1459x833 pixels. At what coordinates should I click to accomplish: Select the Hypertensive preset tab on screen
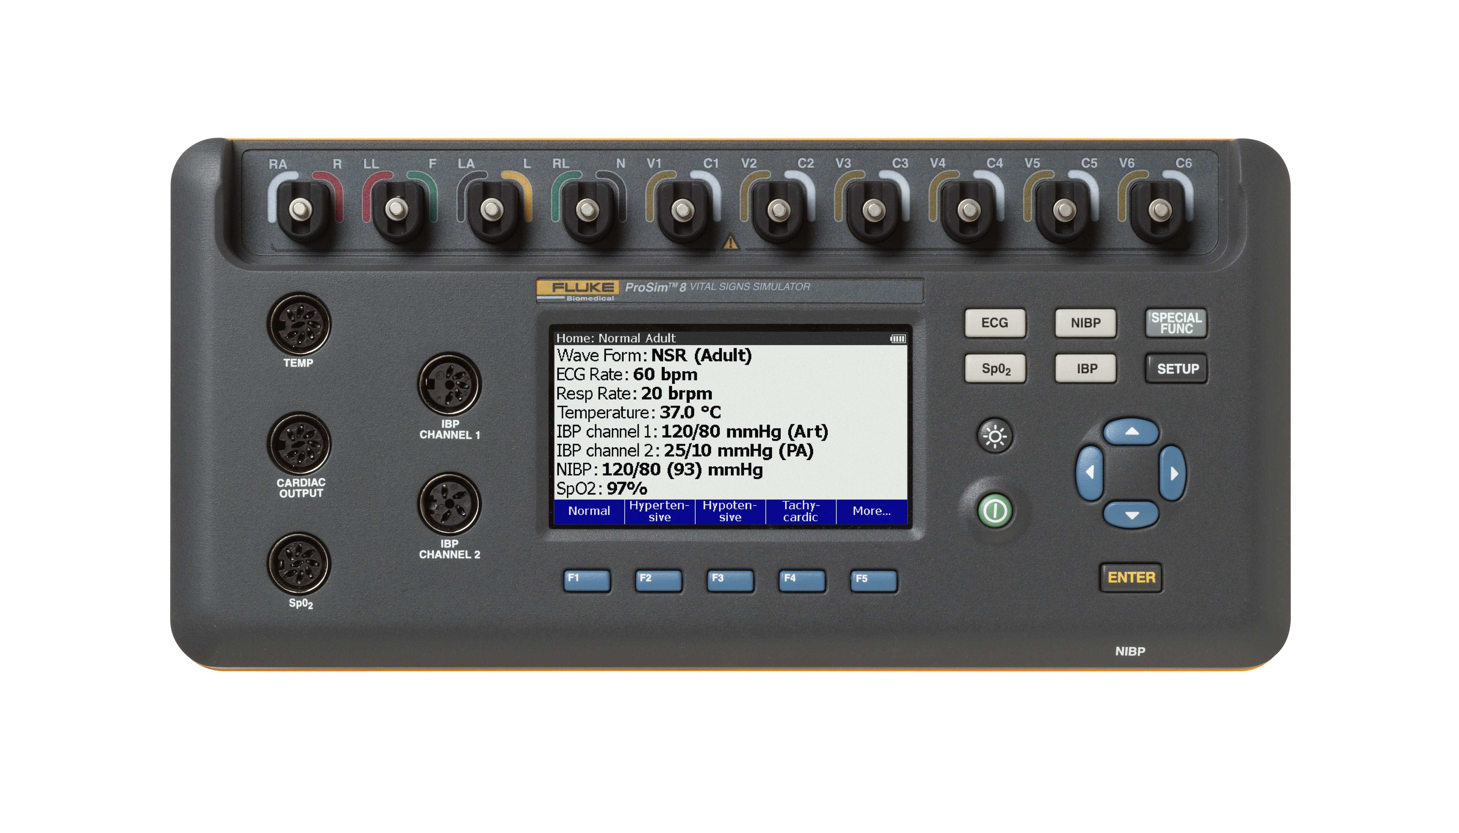pos(659,512)
